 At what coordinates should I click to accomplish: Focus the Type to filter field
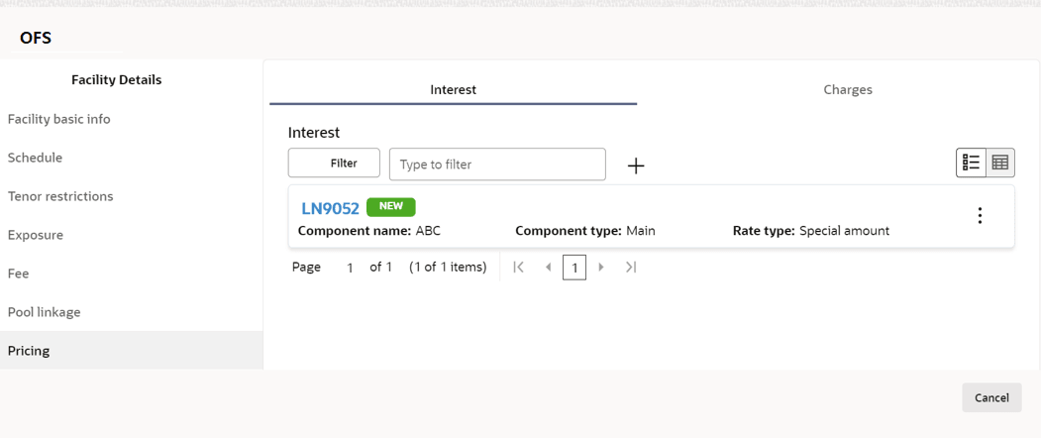[x=496, y=165]
